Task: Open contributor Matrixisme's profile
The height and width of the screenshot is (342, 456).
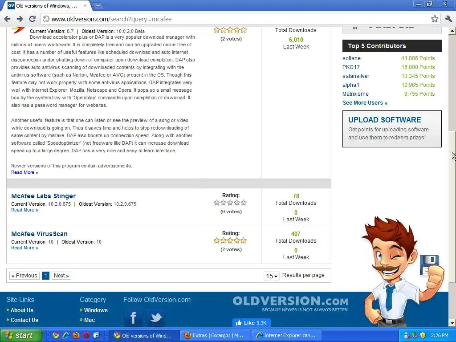Action: [355, 94]
